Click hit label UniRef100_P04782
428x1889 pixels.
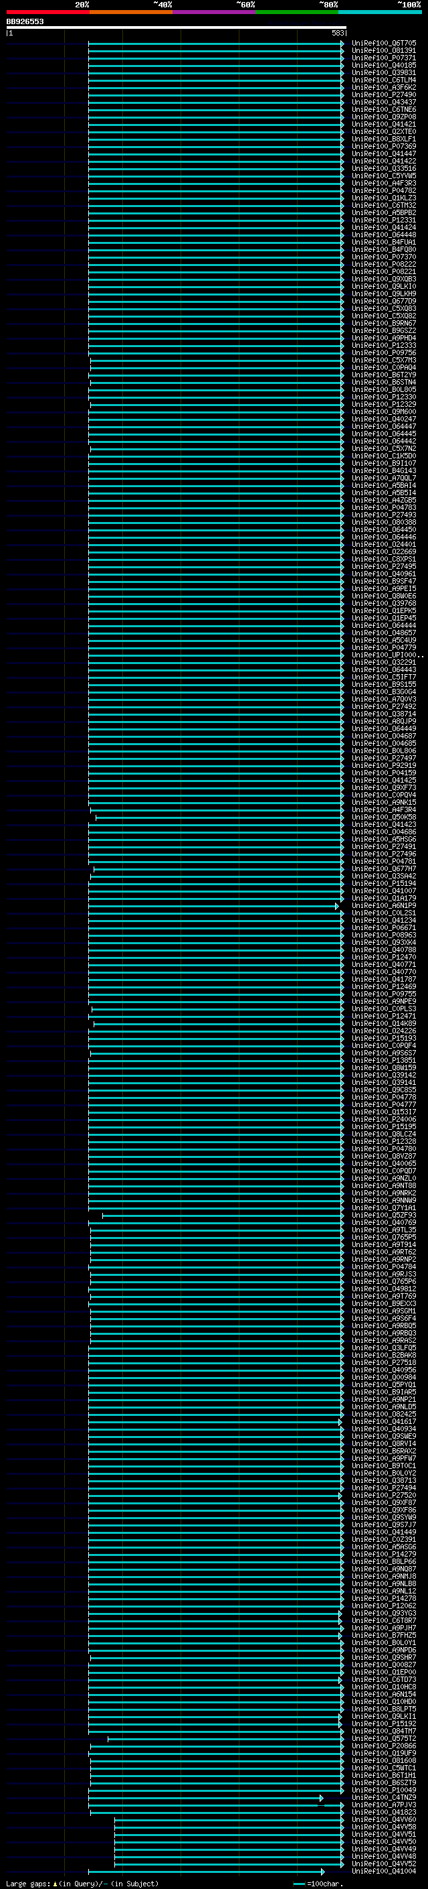tap(383, 191)
